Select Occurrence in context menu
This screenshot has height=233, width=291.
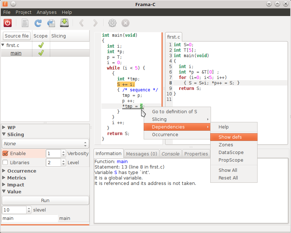tap(177, 134)
